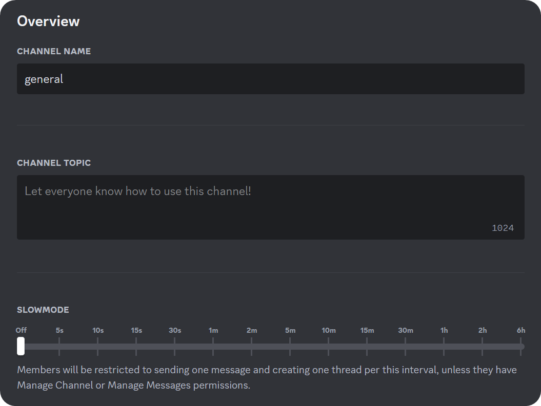This screenshot has height=406, width=541.
Task: Set slowmode to 5s on the slider
Action: click(x=59, y=347)
